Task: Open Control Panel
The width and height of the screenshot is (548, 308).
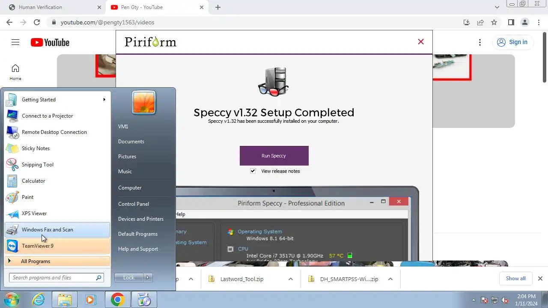Action: coord(134,204)
